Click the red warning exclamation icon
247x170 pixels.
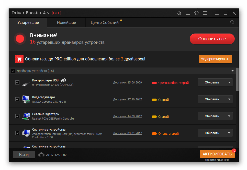20,39
